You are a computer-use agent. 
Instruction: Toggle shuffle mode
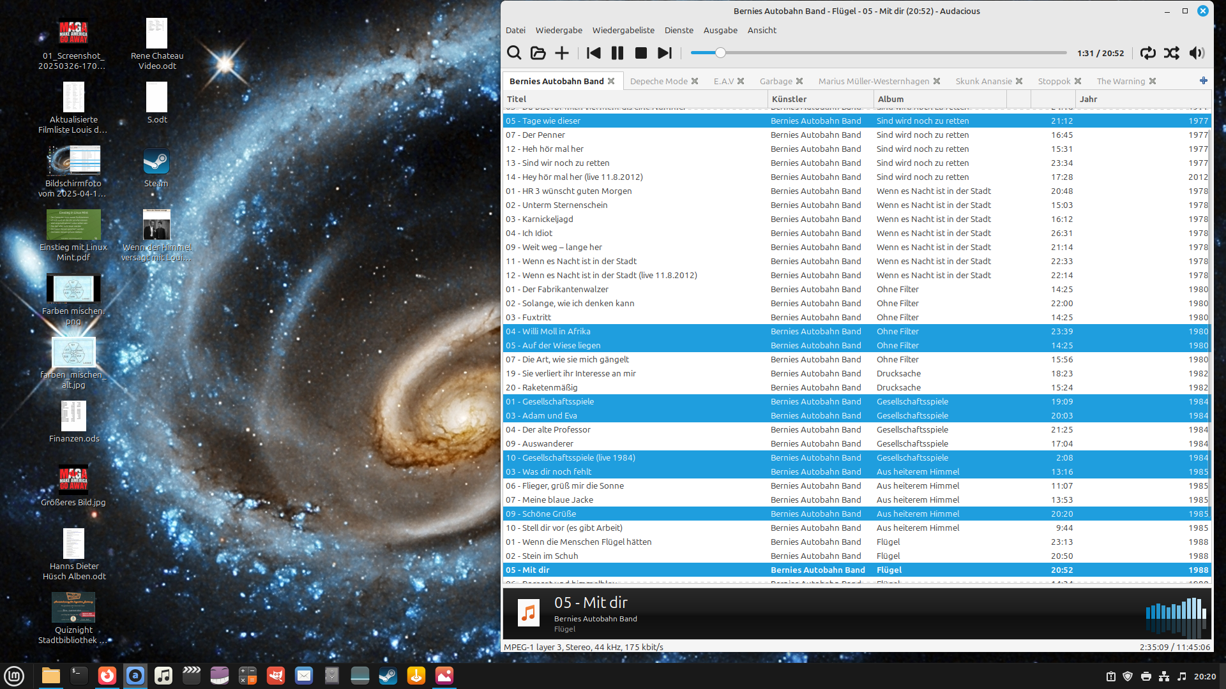pyautogui.click(x=1172, y=53)
